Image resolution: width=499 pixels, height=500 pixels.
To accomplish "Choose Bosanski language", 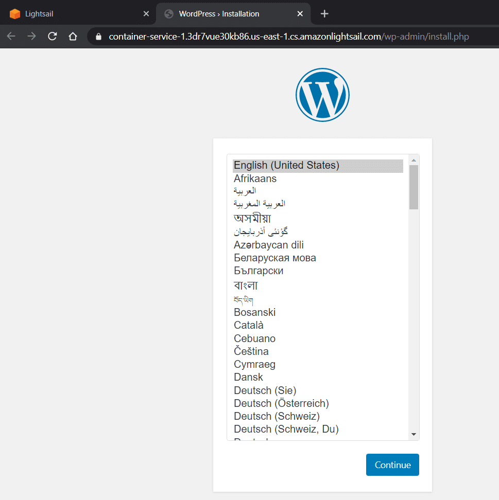I will click(x=318, y=312).
